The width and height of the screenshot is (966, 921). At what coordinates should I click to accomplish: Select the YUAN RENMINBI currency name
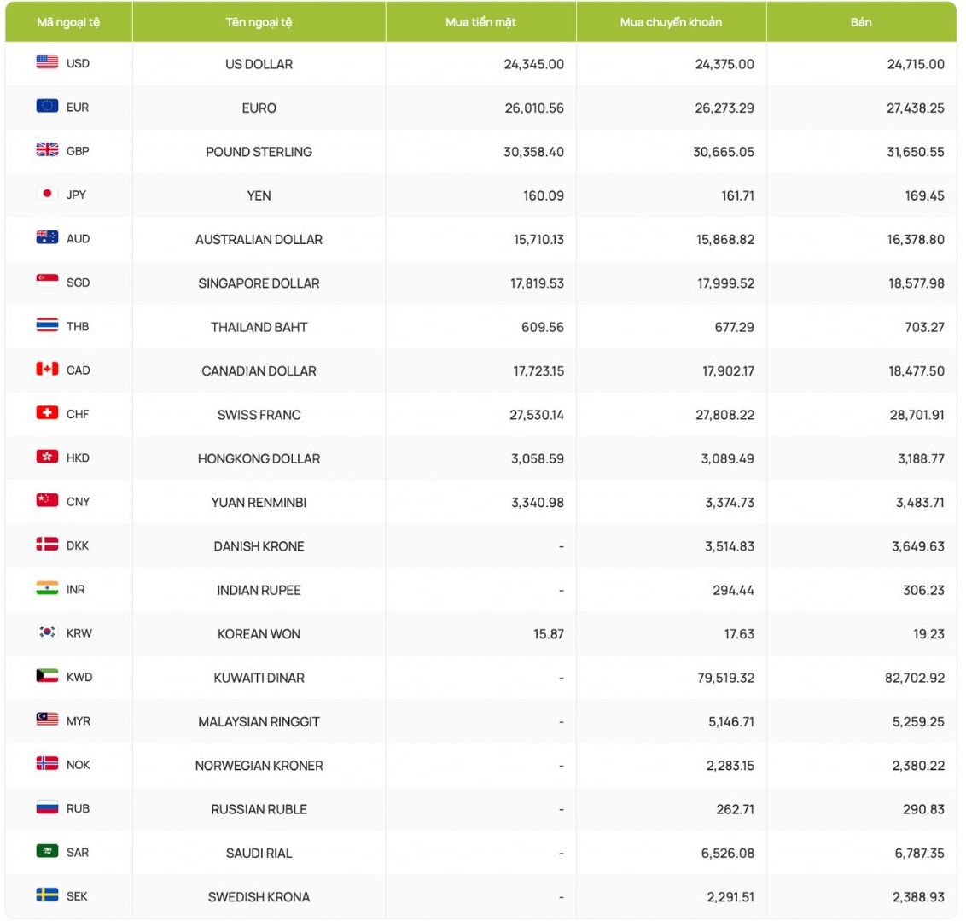[259, 503]
